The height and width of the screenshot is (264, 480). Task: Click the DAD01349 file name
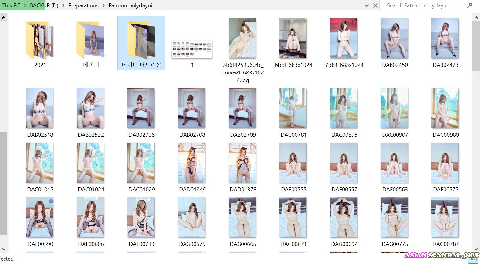[x=192, y=190]
